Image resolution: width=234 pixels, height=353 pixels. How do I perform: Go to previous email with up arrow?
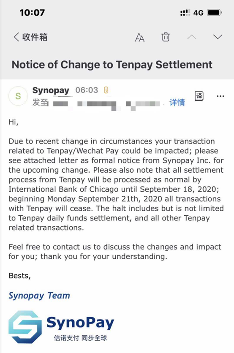click(192, 37)
